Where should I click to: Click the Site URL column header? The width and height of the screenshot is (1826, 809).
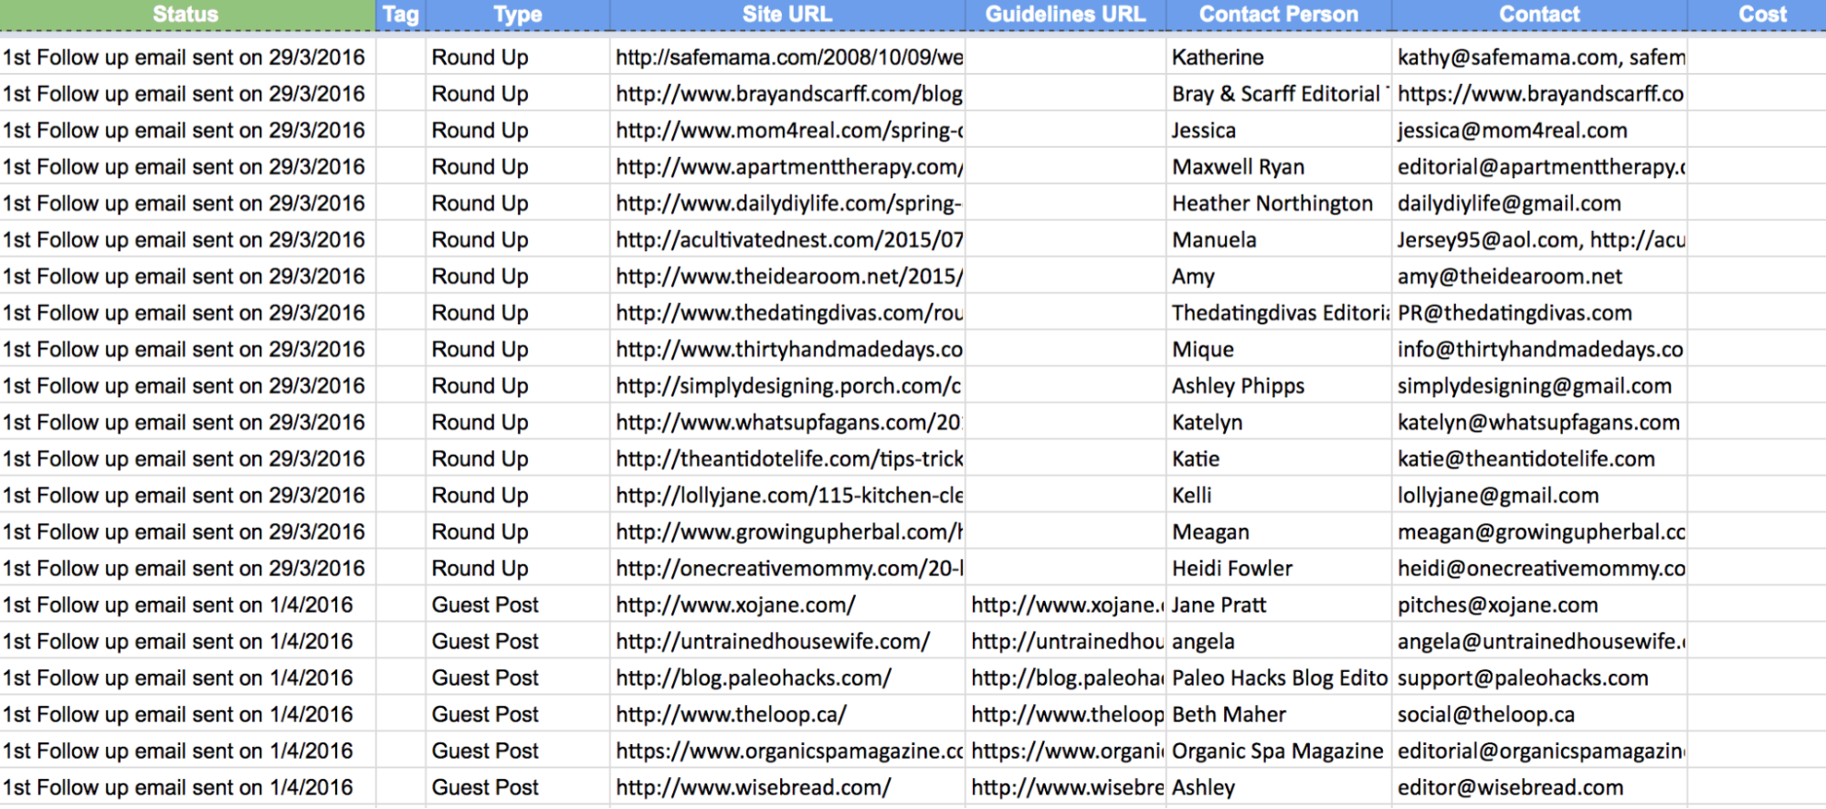click(787, 15)
